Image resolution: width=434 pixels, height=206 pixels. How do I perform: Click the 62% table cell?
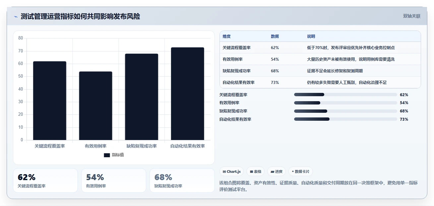[x=275, y=47]
